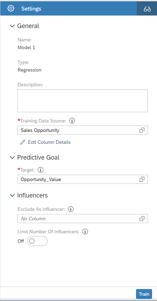Click inside the Description text box
Viewport: 157px width, 301px height.
pyautogui.click(x=83, y=101)
